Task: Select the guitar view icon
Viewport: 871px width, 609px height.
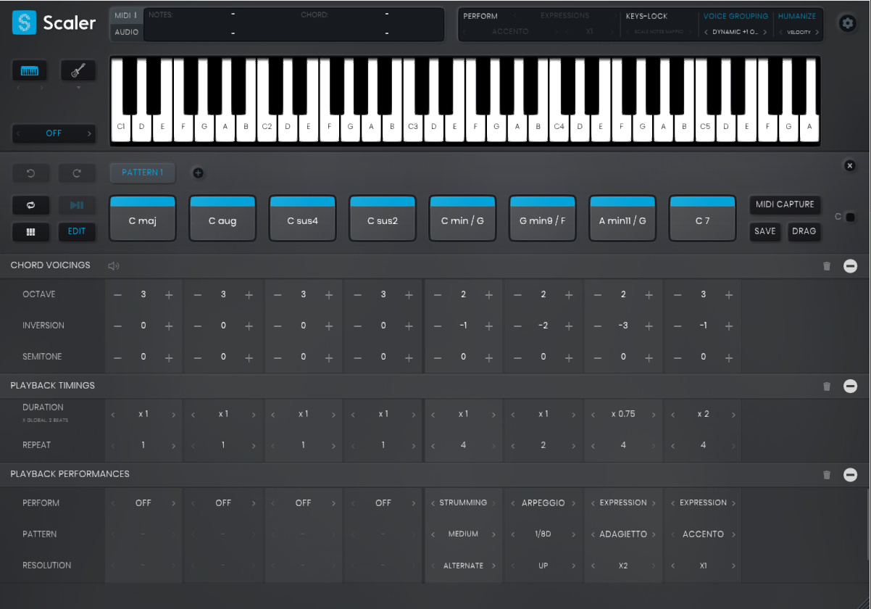Action: coord(78,70)
